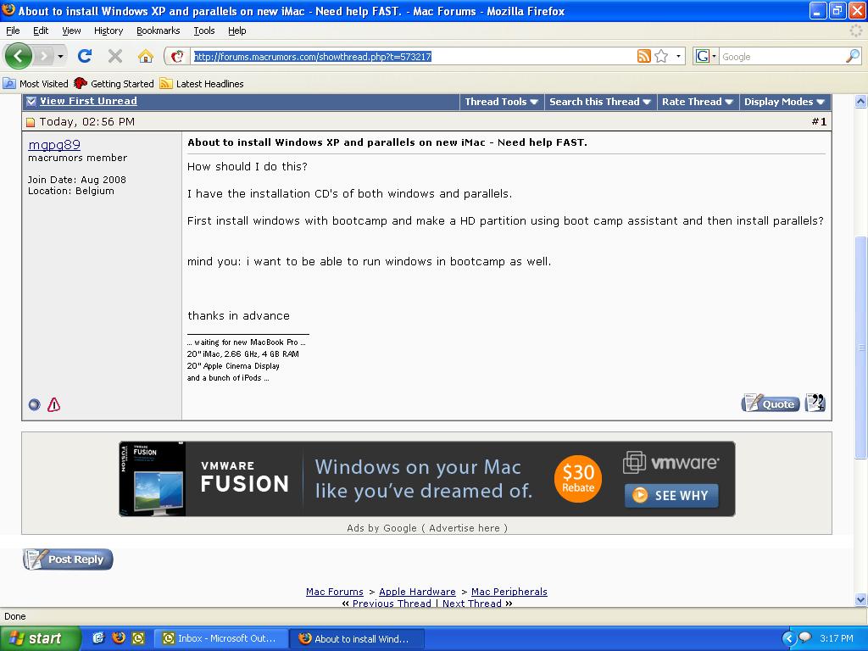Screen dimensions: 868x651
Task: Click the Show Desktop quick launch icon
Action: coord(98,638)
